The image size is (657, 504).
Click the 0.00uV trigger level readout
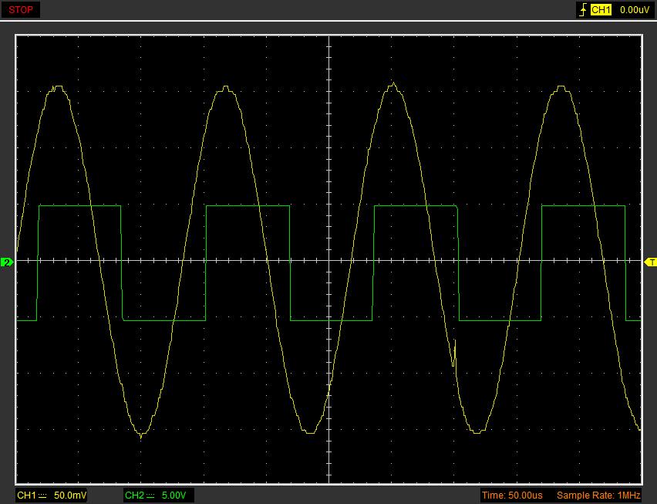pyautogui.click(x=635, y=10)
